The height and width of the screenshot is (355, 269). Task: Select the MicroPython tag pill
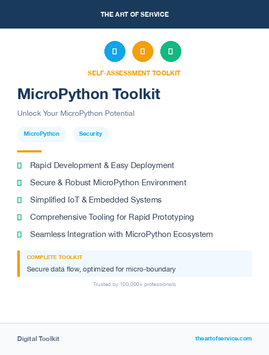point(42,134)
